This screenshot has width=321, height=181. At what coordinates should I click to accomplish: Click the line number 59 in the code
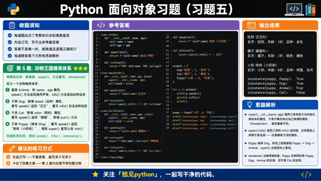(x=167, y=128)
